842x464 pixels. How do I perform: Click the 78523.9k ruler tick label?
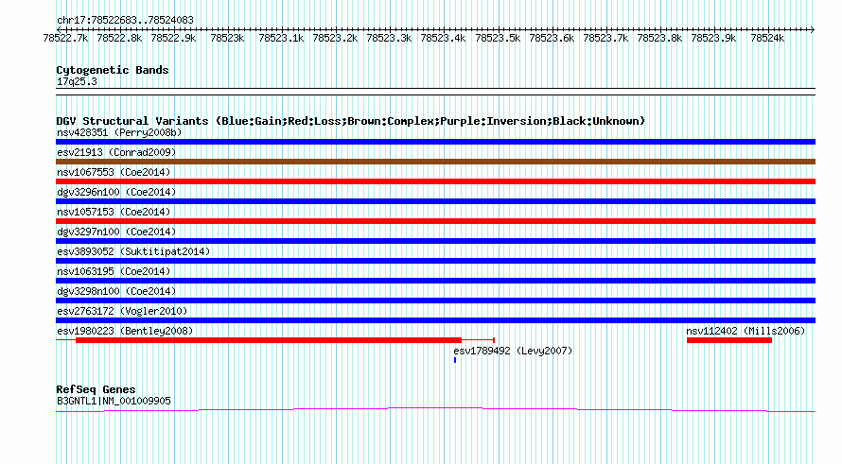tap(713, 39)
